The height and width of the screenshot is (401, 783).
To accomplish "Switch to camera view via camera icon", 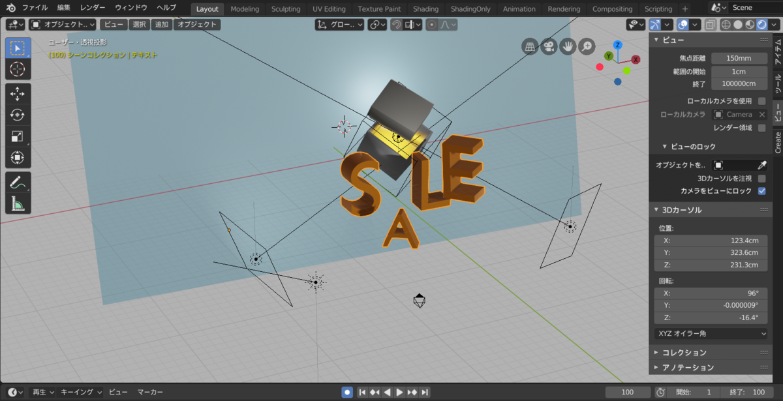I will [549, 46].
